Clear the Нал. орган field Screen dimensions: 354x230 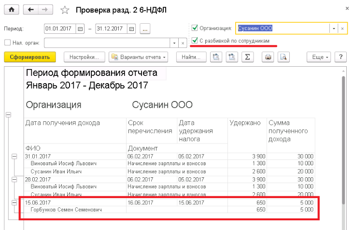tap(183, 43)
